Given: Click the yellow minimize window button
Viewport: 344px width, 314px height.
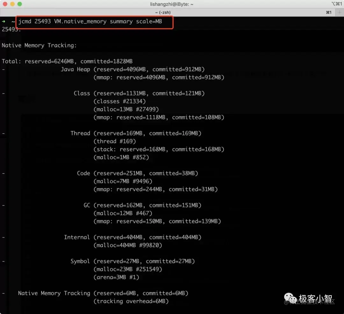Looking at the screenshot, I should point(12,4).
